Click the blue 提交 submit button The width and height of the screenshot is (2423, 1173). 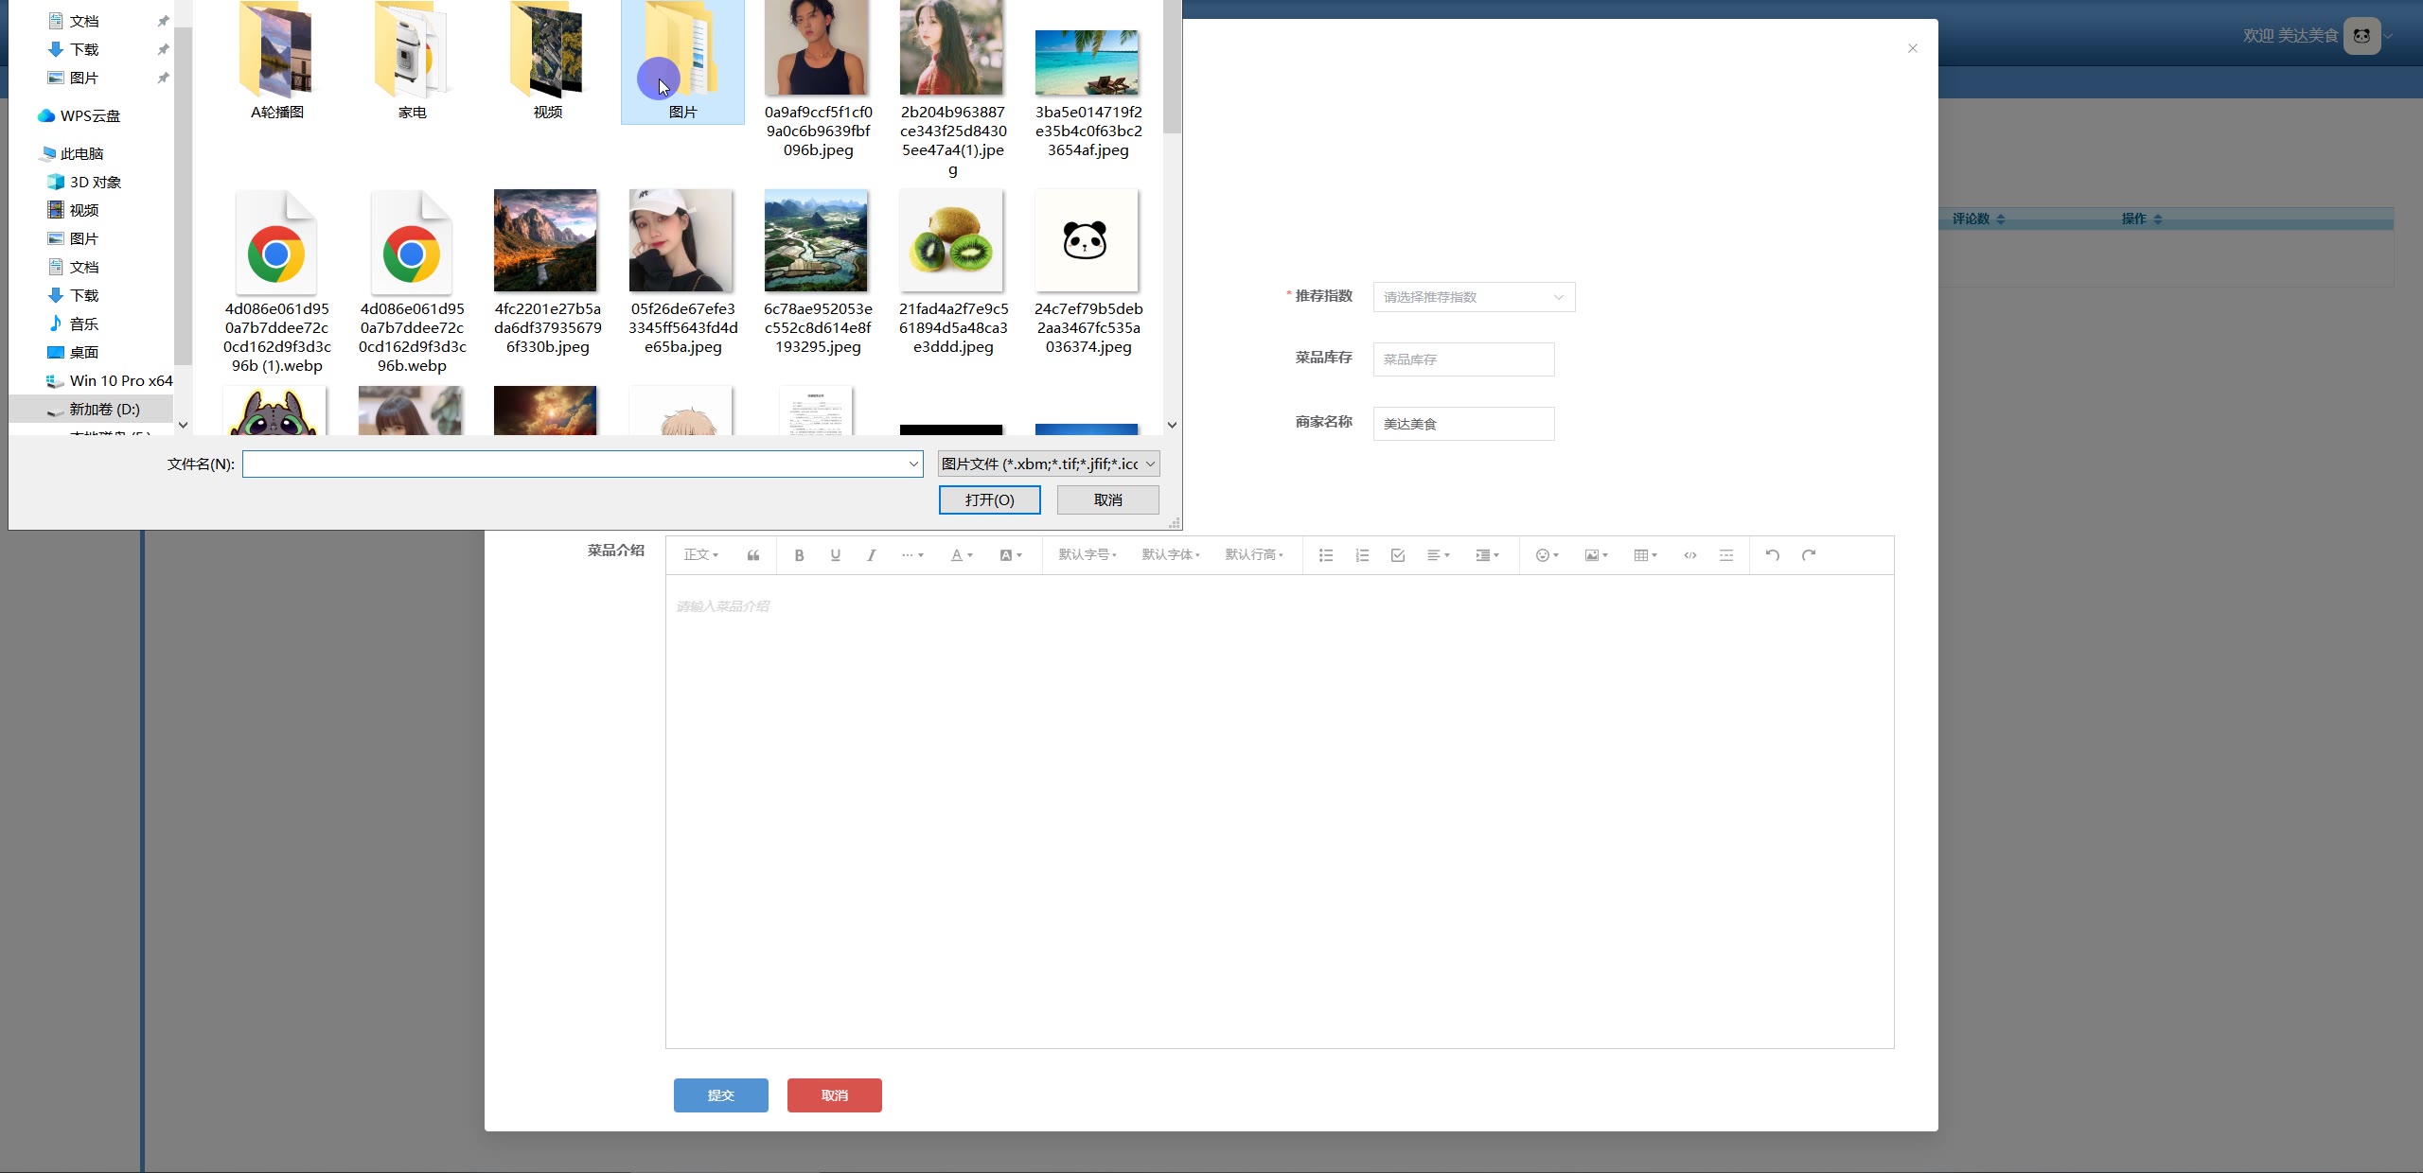click(720, 1095)
